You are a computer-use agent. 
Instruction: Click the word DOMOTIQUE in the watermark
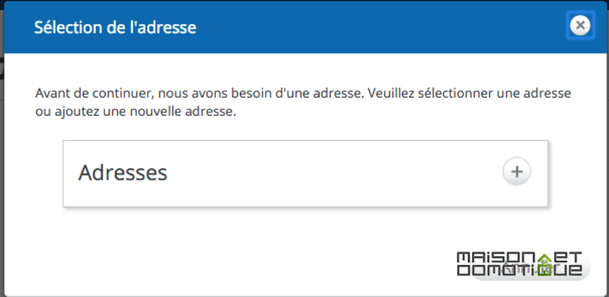pos(519,270)
